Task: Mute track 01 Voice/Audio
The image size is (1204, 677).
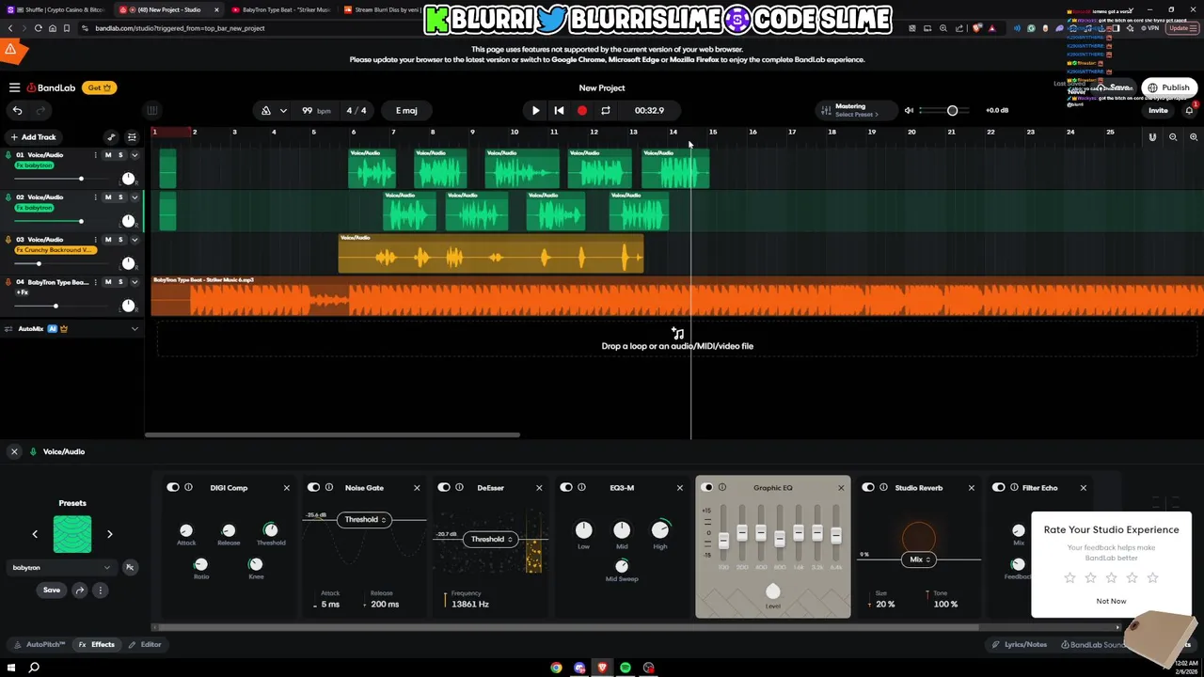Action: pyautogui.click(x=108, y=155)
